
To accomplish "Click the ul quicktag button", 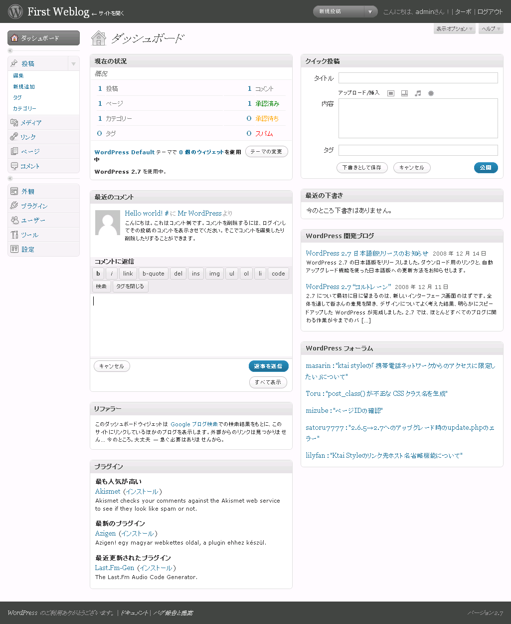I will point(231,274).
